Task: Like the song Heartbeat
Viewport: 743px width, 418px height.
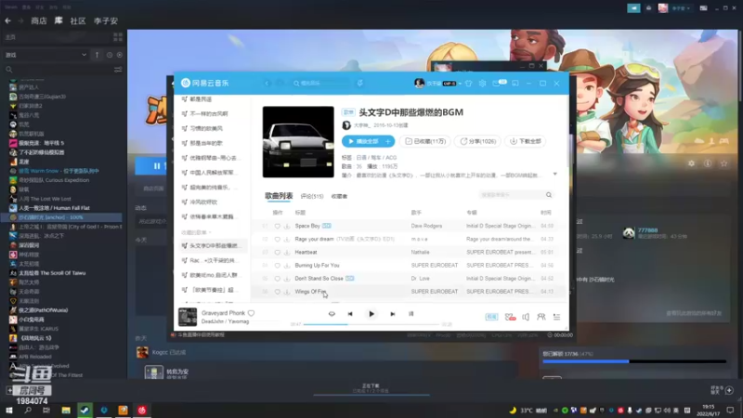Action: [277, 252]
